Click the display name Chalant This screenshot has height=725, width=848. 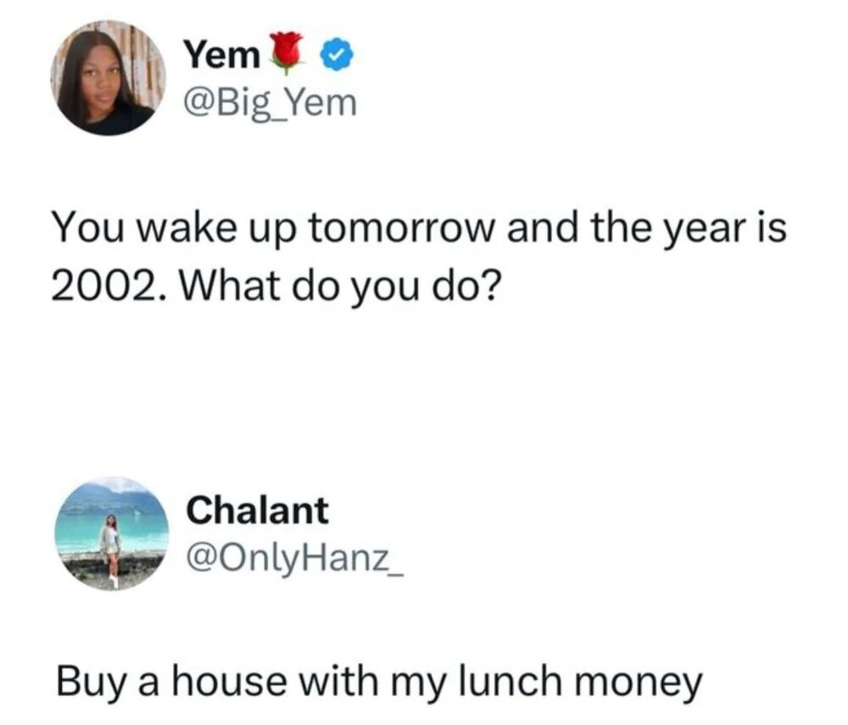(256, 510)
